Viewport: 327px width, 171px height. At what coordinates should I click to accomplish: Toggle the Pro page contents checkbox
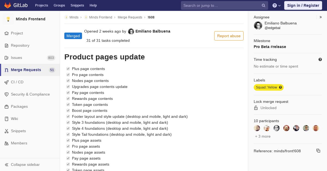[x=68, y=75]
